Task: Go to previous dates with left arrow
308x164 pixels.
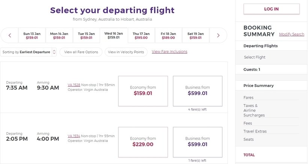Action: click(x=10, y=35)
